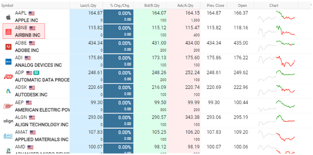The image size is (313, 155).
Task: Open the ADI mini chart thumbnail
Action: [277, 61]
